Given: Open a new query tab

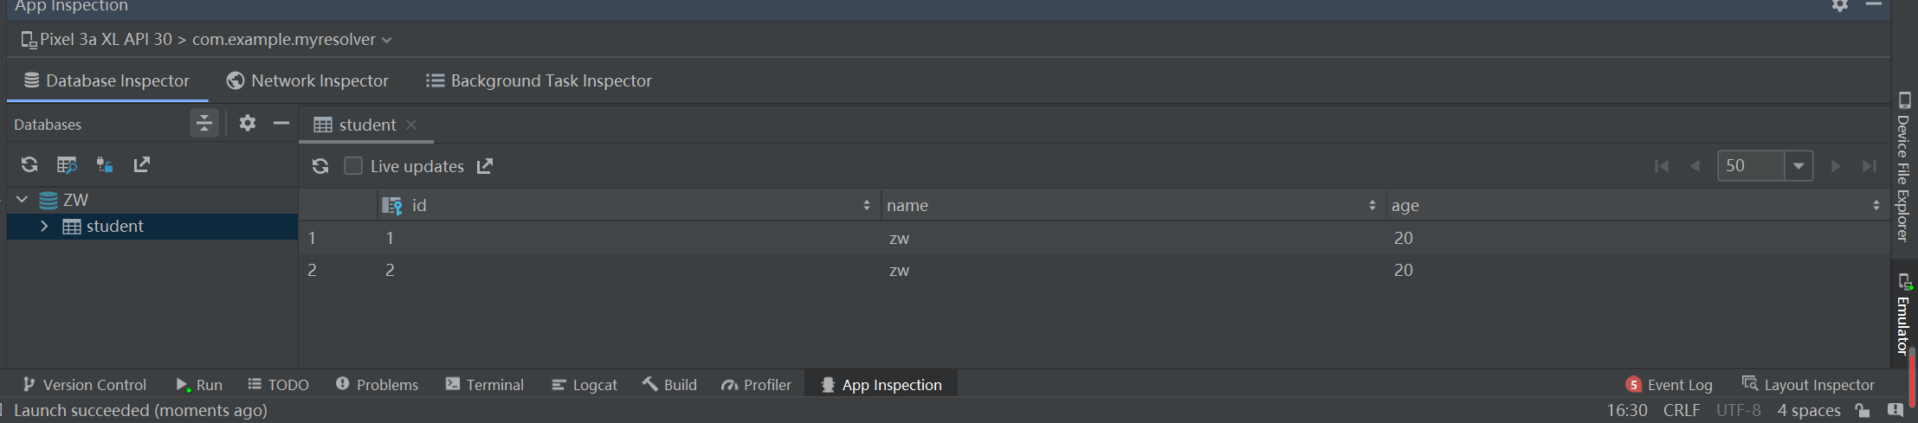Looking at the screenshot, I should pyautogui.click(x=67, y=164).
